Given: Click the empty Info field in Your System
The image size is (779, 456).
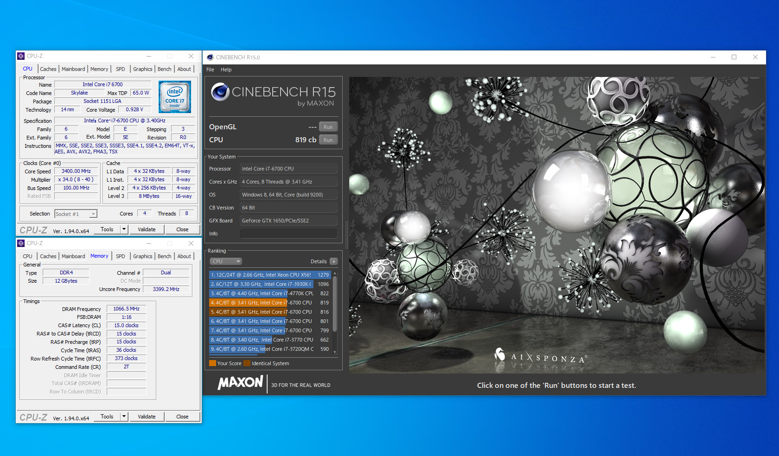Looking at the screenshot, I should point(288,234).
